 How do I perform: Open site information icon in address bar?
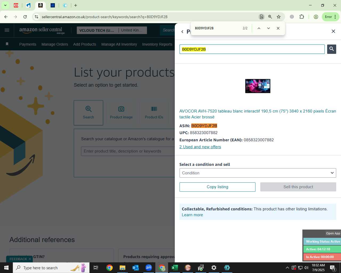click(x=36, y=17)
